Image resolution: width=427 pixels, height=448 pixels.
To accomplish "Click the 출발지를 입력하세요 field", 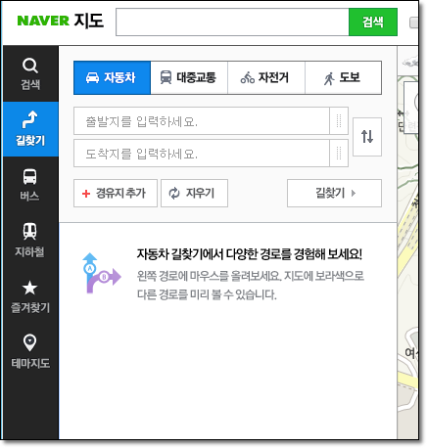I will pos(202,120).
